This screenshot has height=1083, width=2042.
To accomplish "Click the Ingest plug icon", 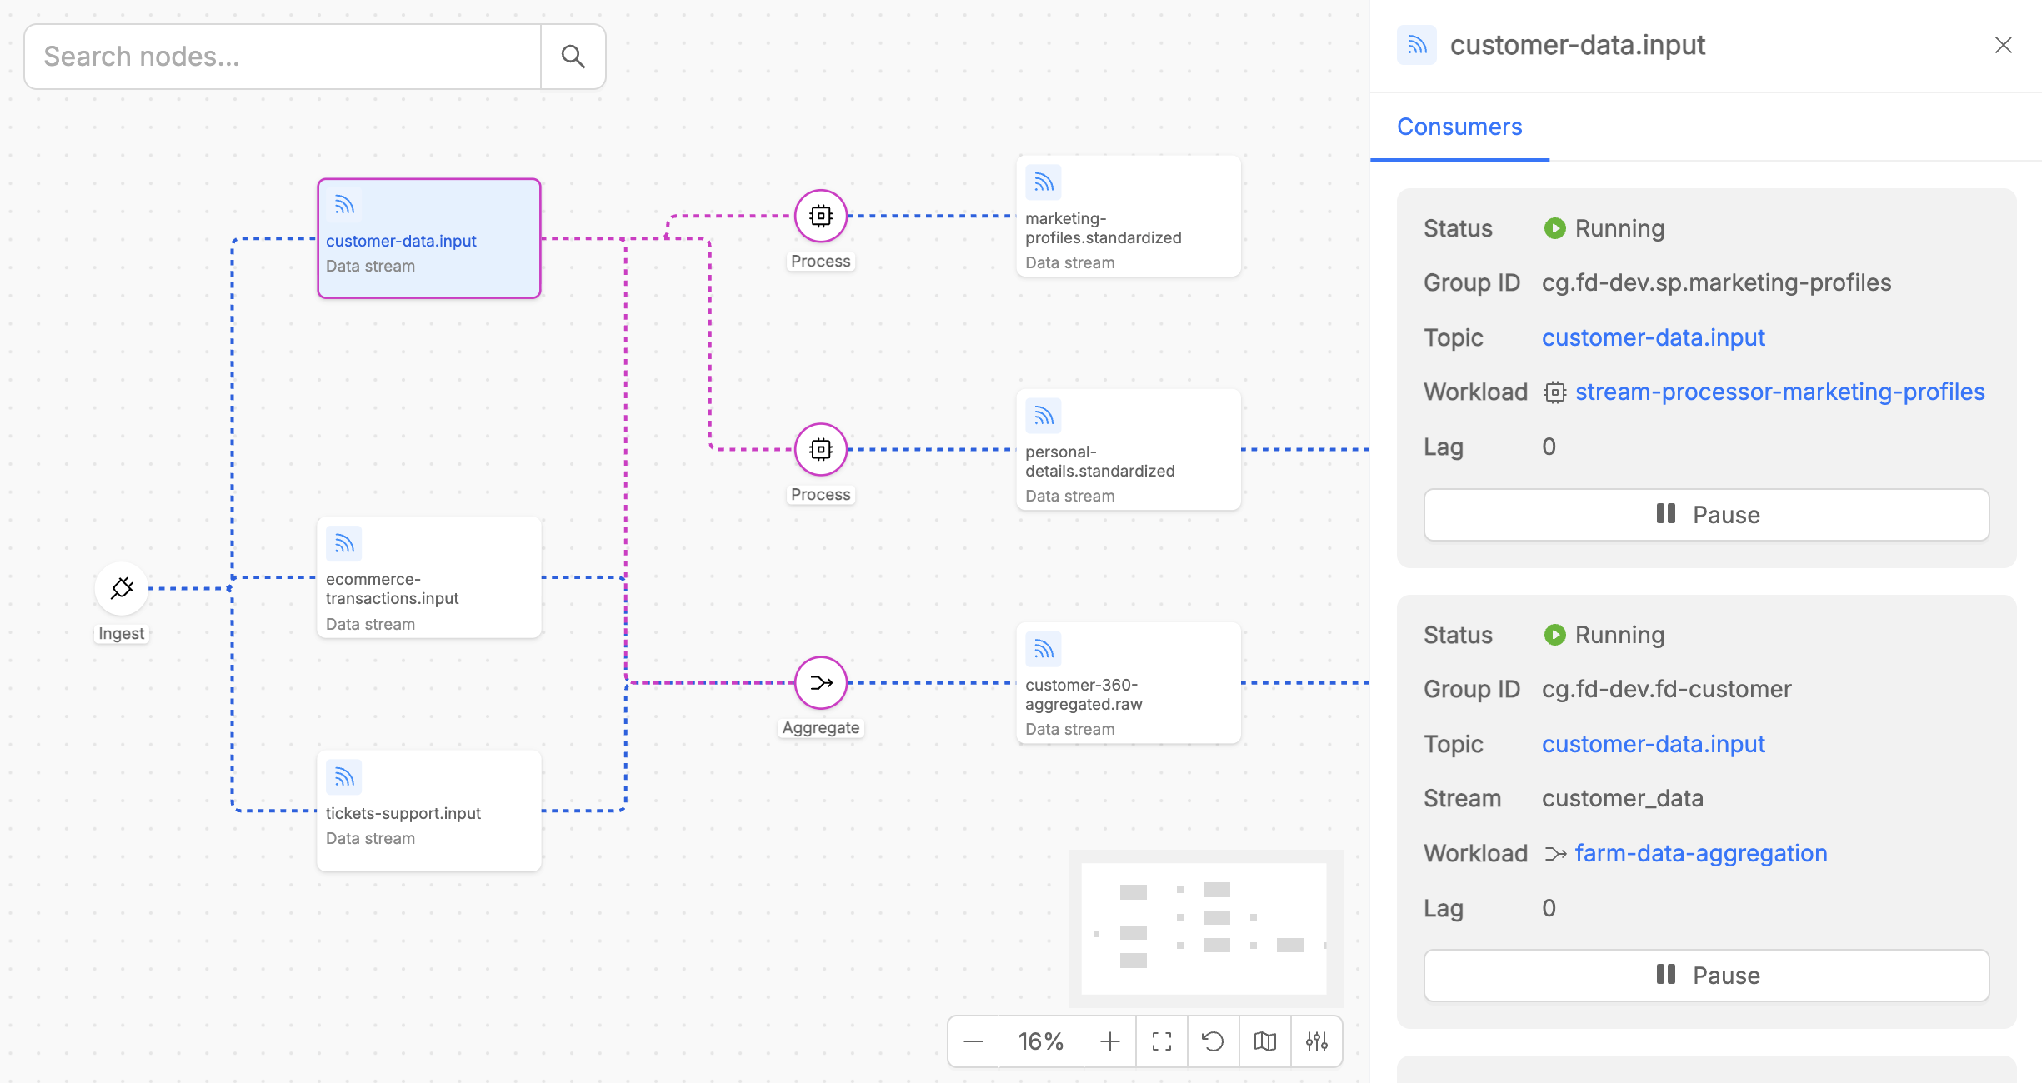I will click(x=121, y=586).
